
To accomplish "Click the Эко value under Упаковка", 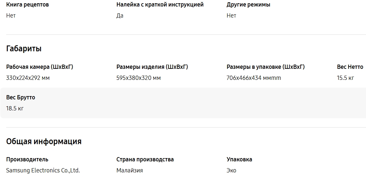I will point(231,170).
